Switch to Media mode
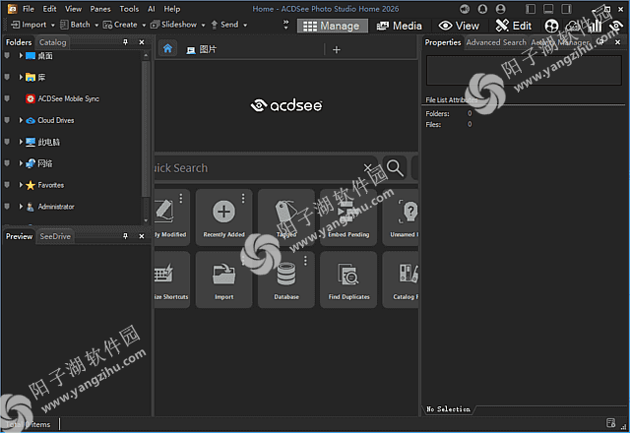Viewport: 630px width, 433px height. [400, 26]
